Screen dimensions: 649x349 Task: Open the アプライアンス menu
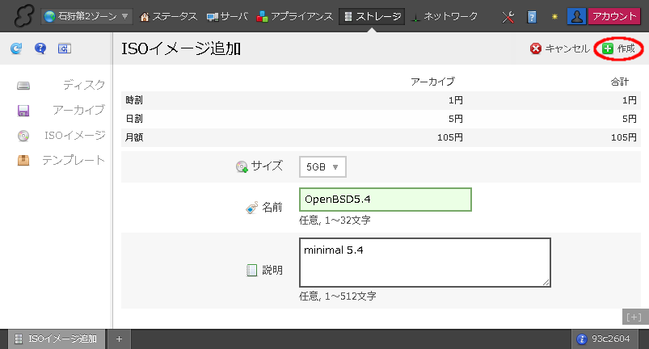[295, 16]
